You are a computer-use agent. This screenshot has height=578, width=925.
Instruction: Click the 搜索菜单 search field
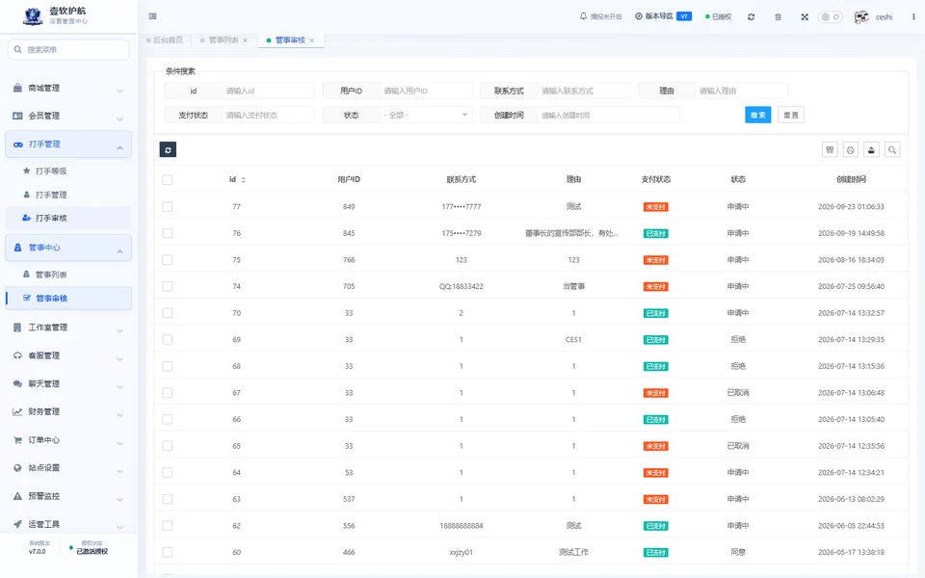pos(68,49)
